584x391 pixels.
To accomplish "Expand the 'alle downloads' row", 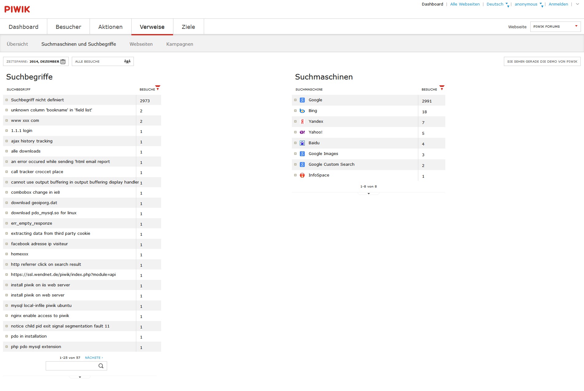I will 6,151.
